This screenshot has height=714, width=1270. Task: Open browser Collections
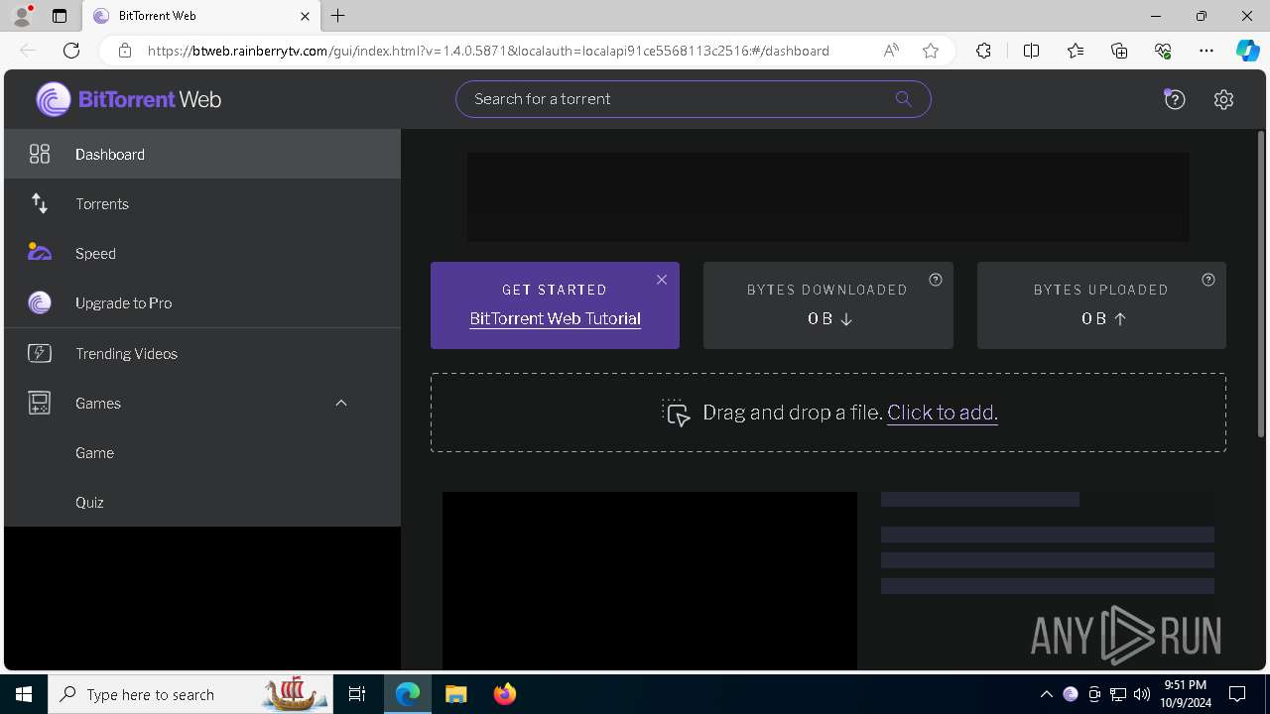(1119, 51)
